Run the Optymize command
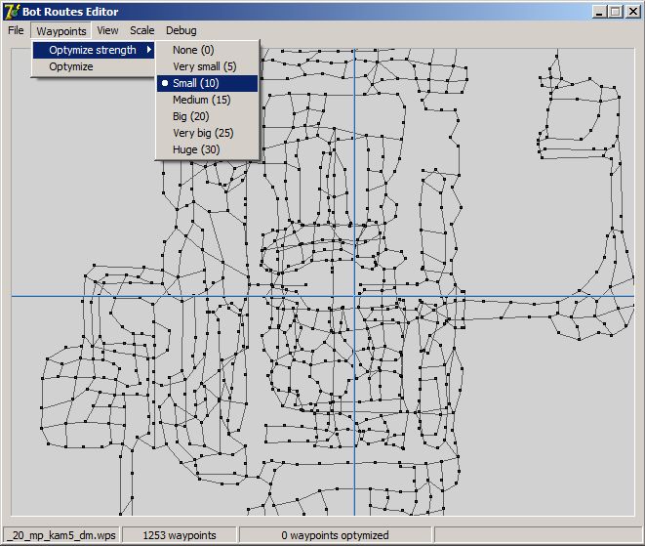The width and height of the screenshot is (645, 546). [x=94, y=66]
